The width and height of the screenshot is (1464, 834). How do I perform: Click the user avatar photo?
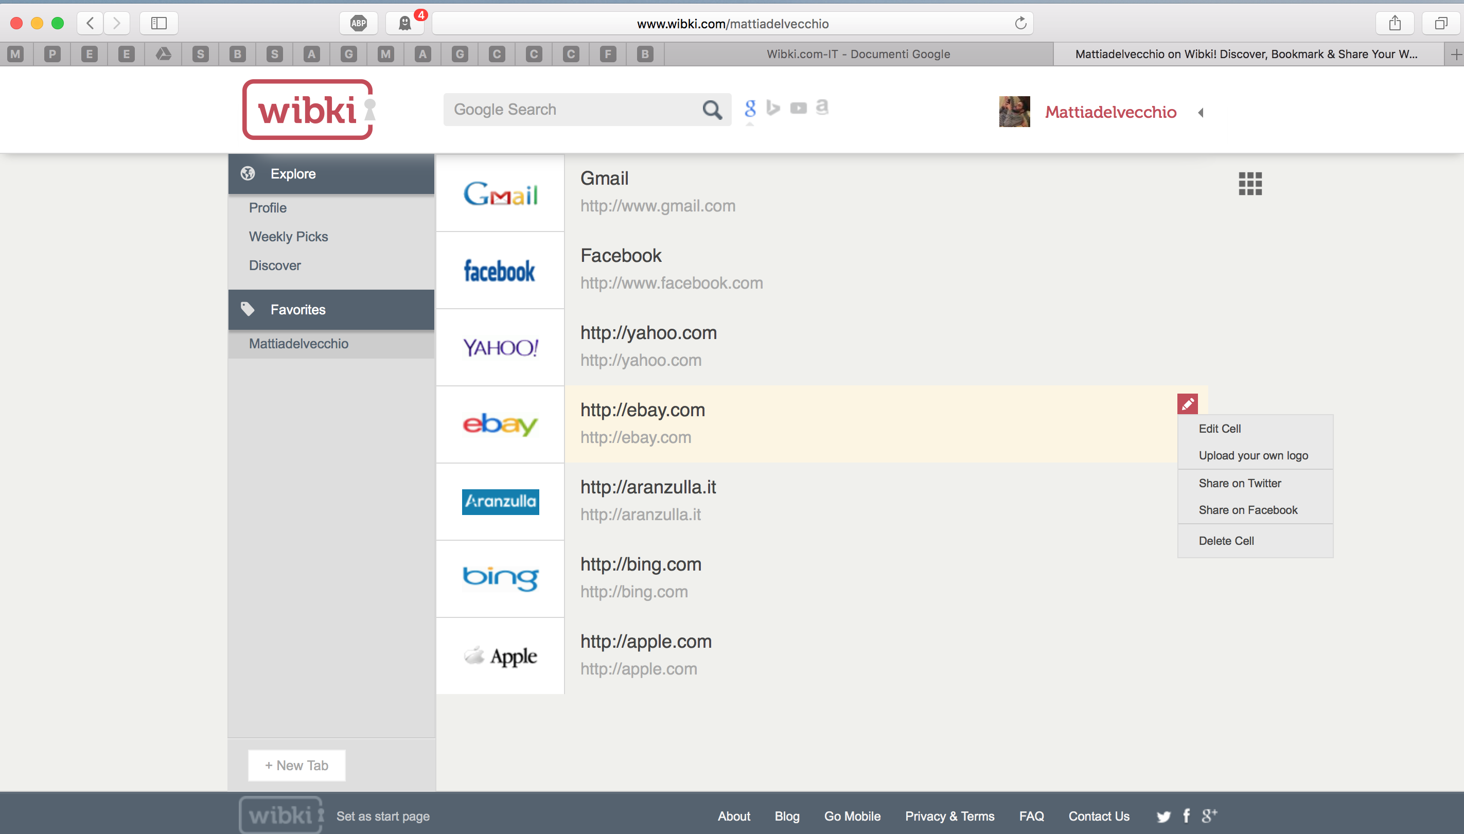[x=1014, y=112]
